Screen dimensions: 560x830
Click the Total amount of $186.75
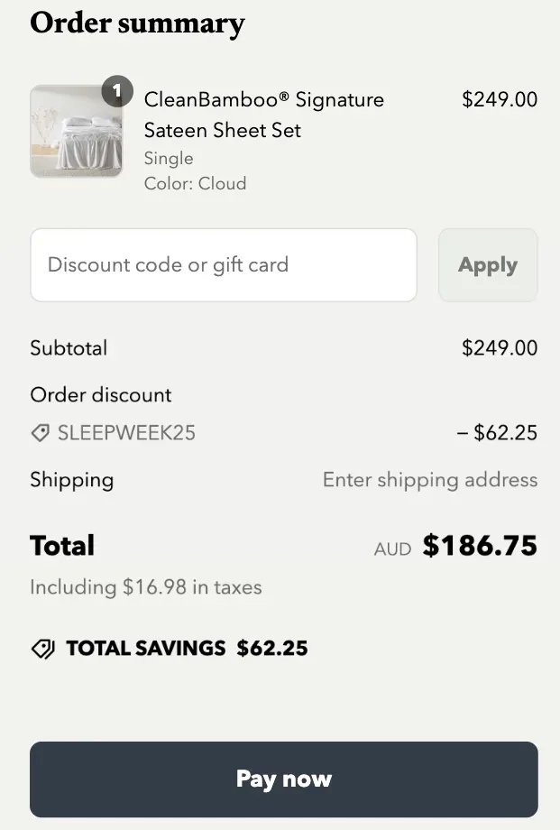coord(479,545)
